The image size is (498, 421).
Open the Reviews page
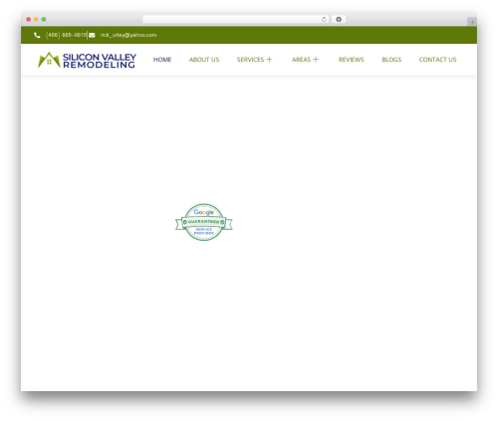point(352,60)
